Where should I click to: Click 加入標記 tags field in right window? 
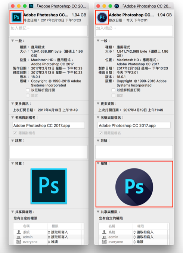tap(134, 31)
